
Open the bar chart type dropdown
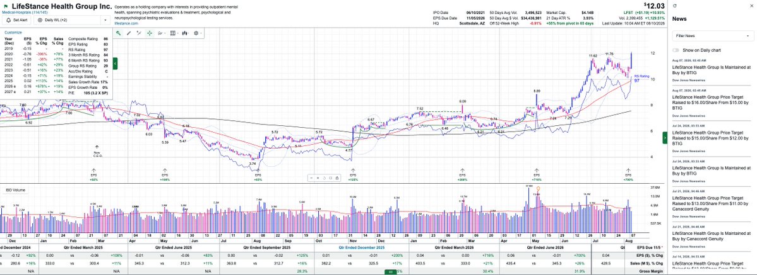[186, 33]
